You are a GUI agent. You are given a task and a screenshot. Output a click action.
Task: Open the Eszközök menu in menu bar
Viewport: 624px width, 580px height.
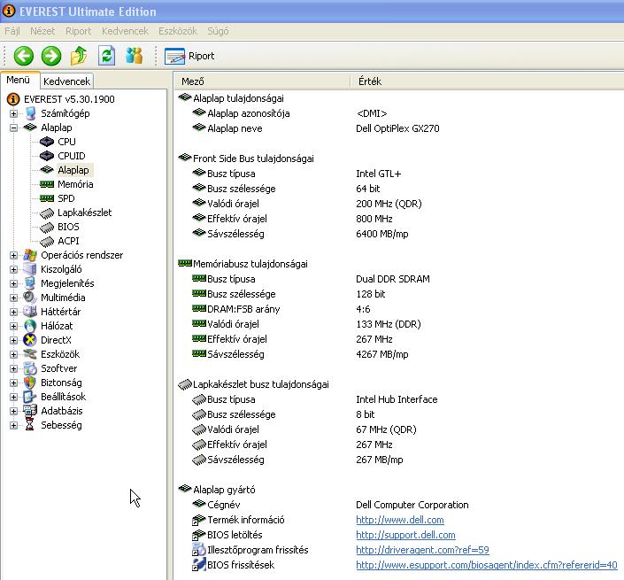click(x=178, y=31)
